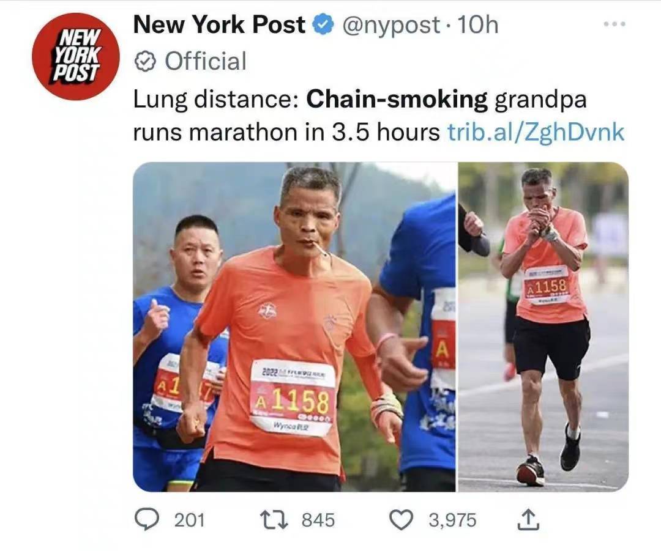The width and height of the screenshot is (661, 551).
Task: View the 3,975 likes count
Action: coord(452,520)
